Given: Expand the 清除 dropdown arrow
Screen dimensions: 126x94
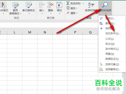Looking at the screenshot, I should 77,13.
